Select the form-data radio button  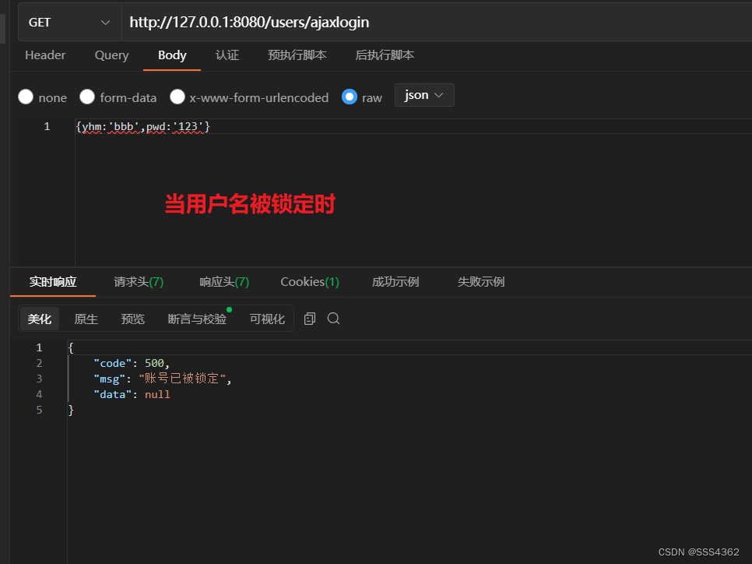pos(87,97)
